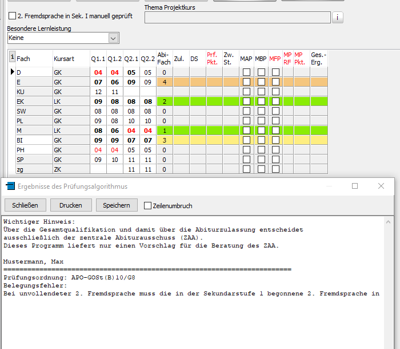Click the Prüfungsordnung: APO-GOSt(B)10/G8 line
The image size is (400, 349).
(69, 278)
